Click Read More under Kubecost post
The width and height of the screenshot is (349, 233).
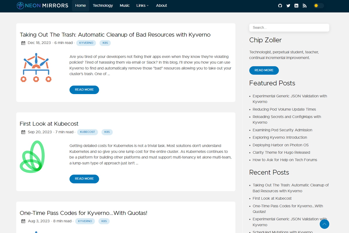pos(84,179)
